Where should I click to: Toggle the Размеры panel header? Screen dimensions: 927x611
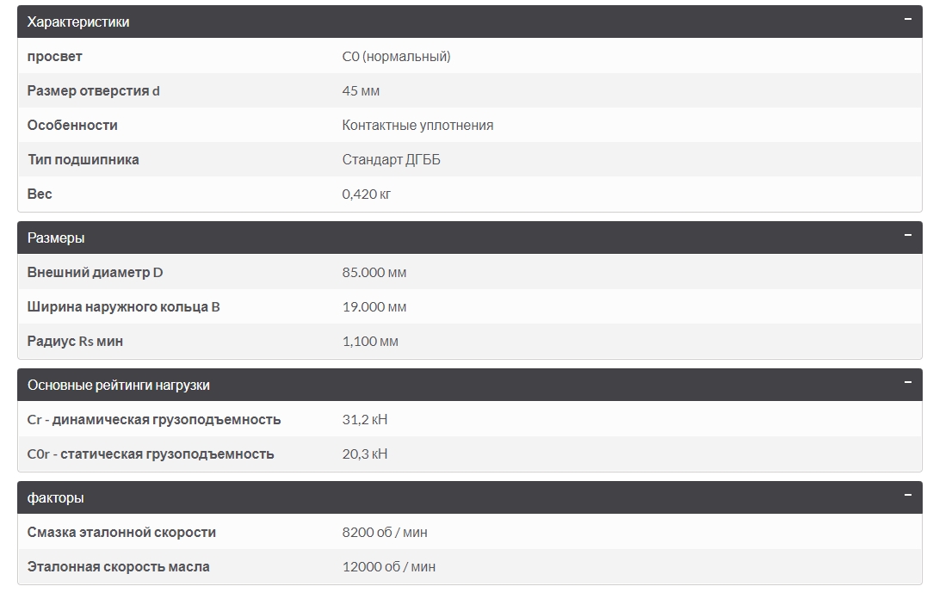tap(470, 238)
